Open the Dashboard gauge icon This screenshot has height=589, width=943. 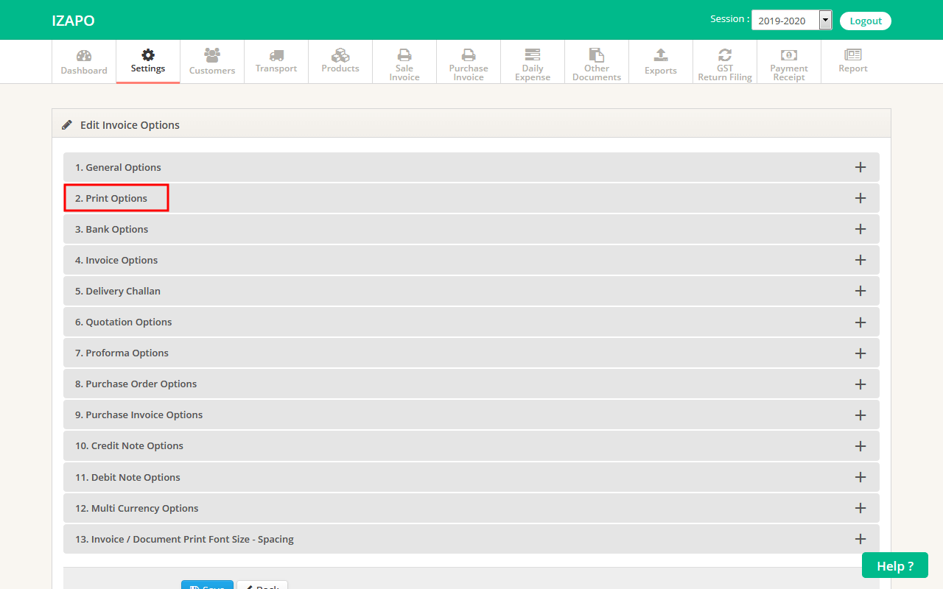pyautogui.click(x=84, y=56)
